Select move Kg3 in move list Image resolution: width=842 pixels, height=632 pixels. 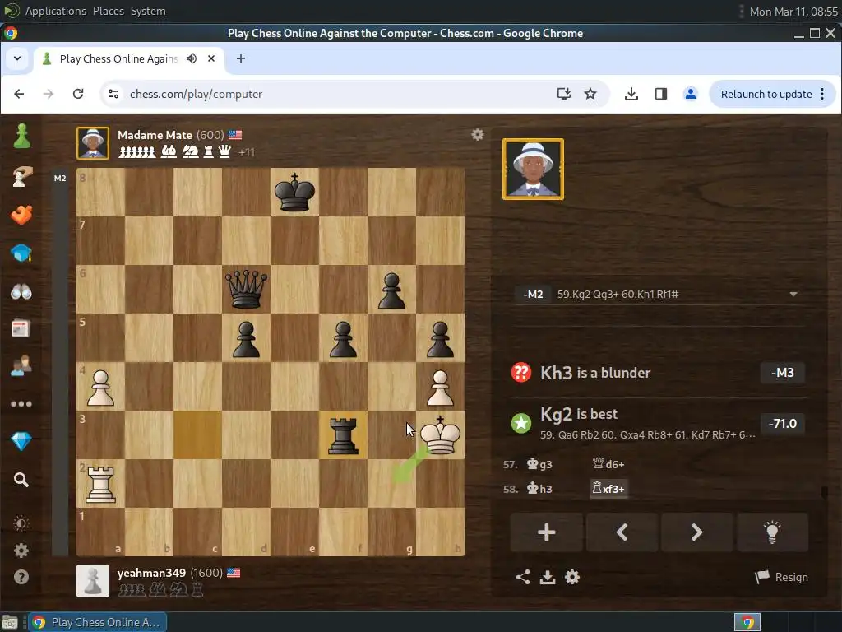[539, 464]
